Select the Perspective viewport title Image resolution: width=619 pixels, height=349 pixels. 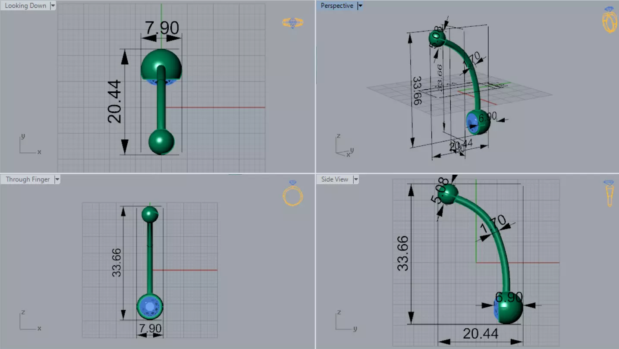click(x=337, y=6)
